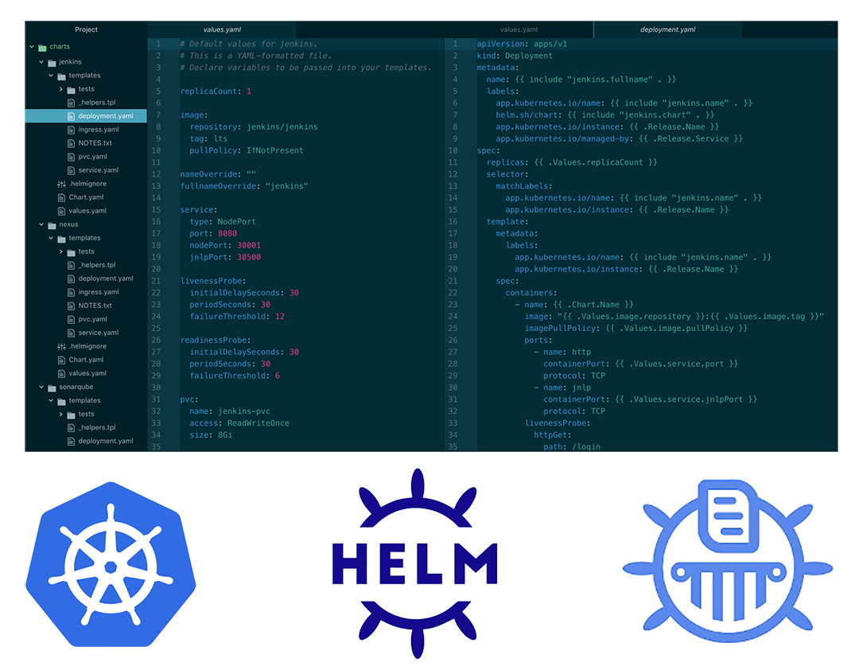This screenshot has height=670, width=859.
Task: Click 'repository: jenkins/jenkins' line
Action: pos(254,127)
